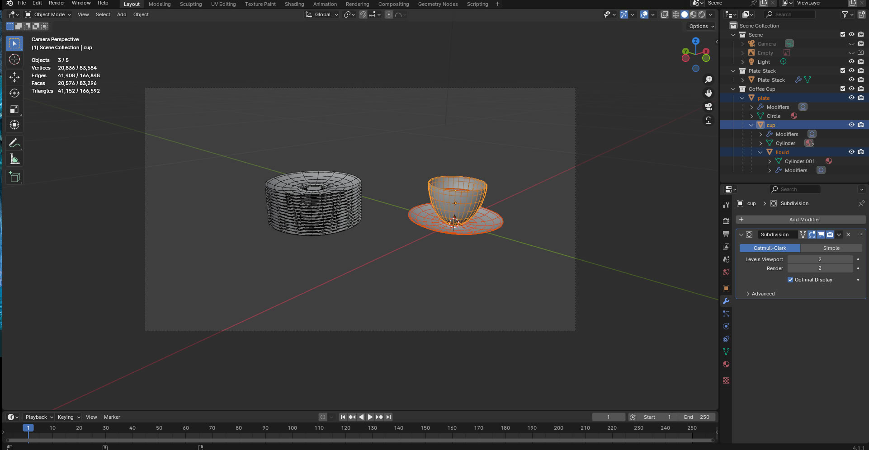Open the Add menu in viewport header

tap(122, 14)
